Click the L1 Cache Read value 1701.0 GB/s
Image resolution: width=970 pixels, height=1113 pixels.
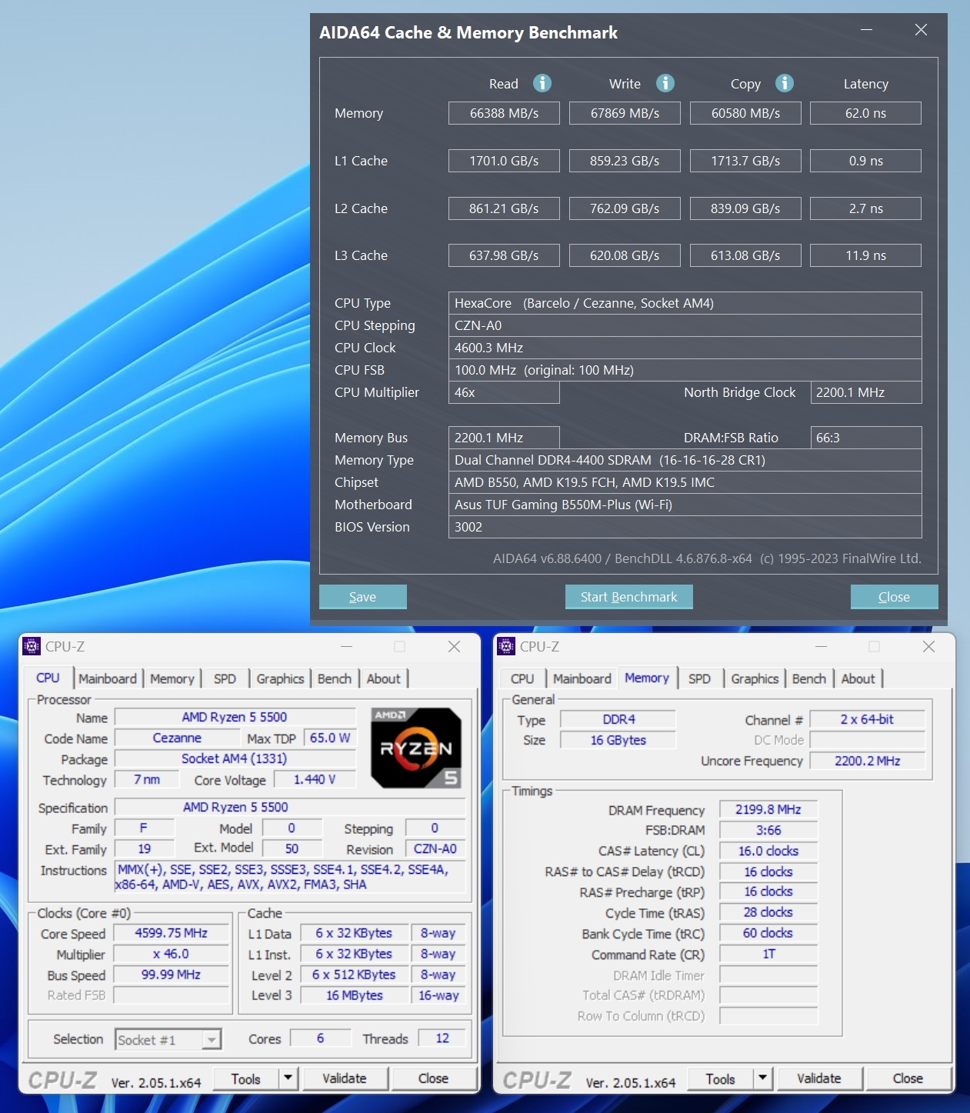(504, 161)
